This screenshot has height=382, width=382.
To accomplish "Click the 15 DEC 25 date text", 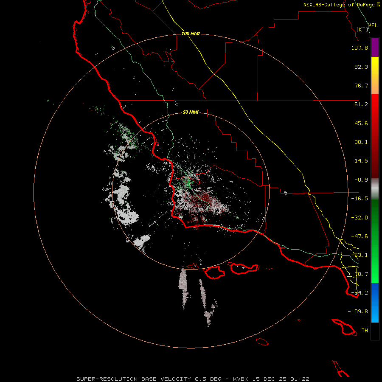I will point(270,379).
